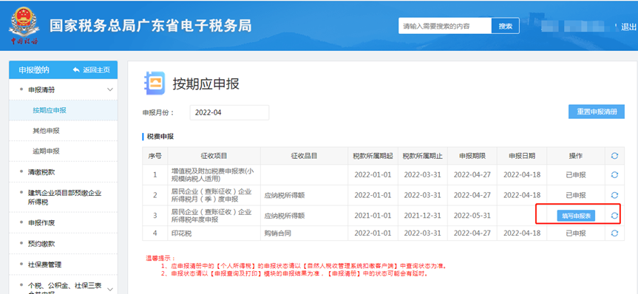Click 税款所属期起 column header

(x=373, y=156)
